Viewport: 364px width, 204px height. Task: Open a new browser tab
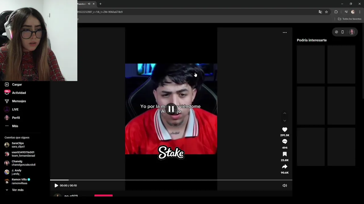coord(100,4)
